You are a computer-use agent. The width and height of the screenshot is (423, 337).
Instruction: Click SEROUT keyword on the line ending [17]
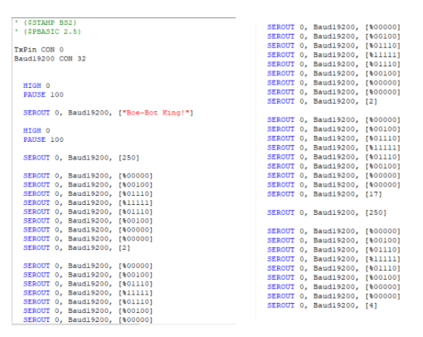tap(280, 194)
